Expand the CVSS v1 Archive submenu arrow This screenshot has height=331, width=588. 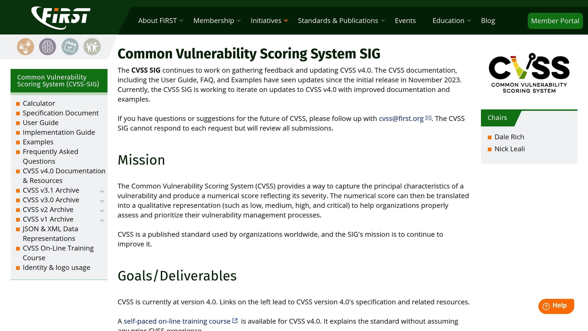pos(102,220)
